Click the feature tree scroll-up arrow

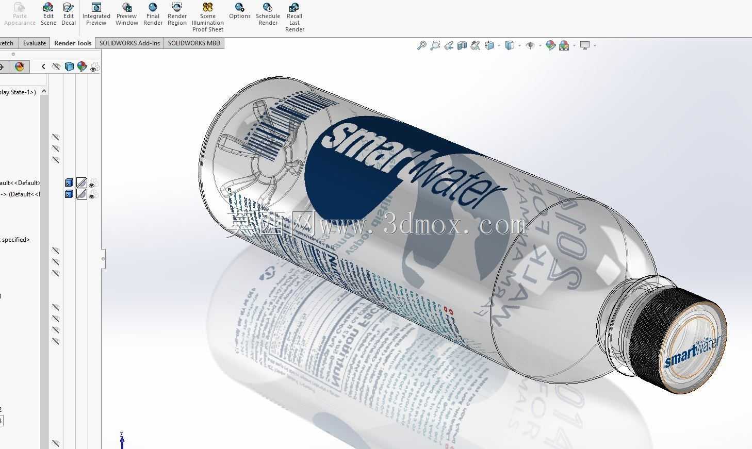pyautogui.click(x=44, y=91)
